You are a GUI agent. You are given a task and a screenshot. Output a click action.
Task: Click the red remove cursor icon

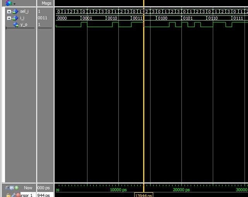[x=18, y=195]
